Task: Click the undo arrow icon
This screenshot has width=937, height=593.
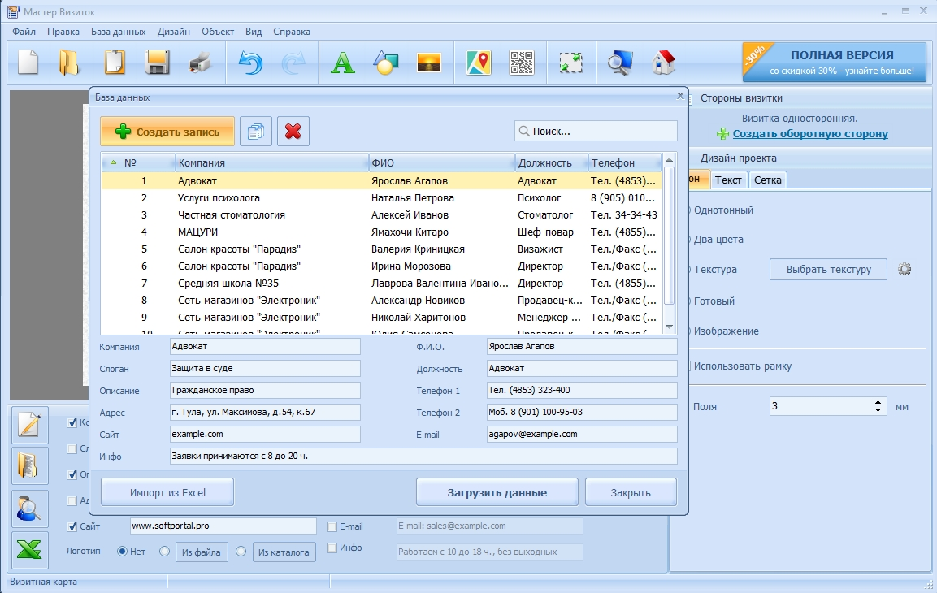Action: 250,63
